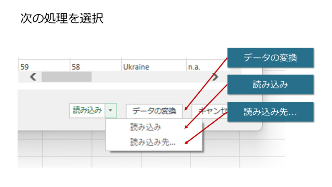The width and height of the screenshot is (332, 187).
Task: Click the slide title 次の処理を選択
Action: pyautogui.click(x=62, y=19)
